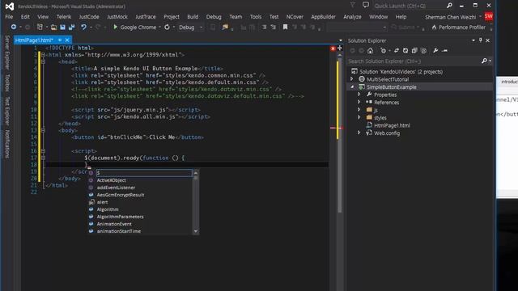Screen dimensions: 518x291
Task: Open the Telerik menu
Action: click(x=64, y=16)
